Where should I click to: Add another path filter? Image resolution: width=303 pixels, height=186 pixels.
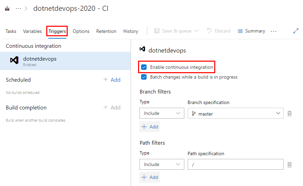(x=150, y=177)
